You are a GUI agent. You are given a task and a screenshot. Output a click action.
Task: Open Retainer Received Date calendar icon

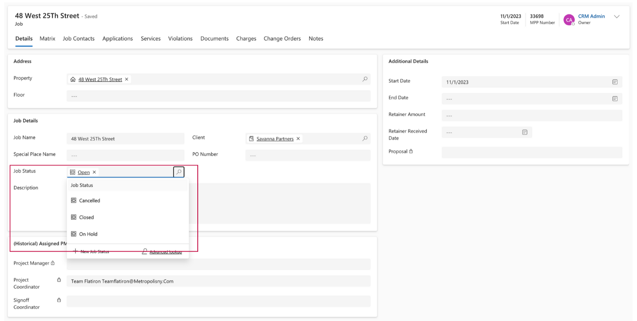(x=524, y=132)
